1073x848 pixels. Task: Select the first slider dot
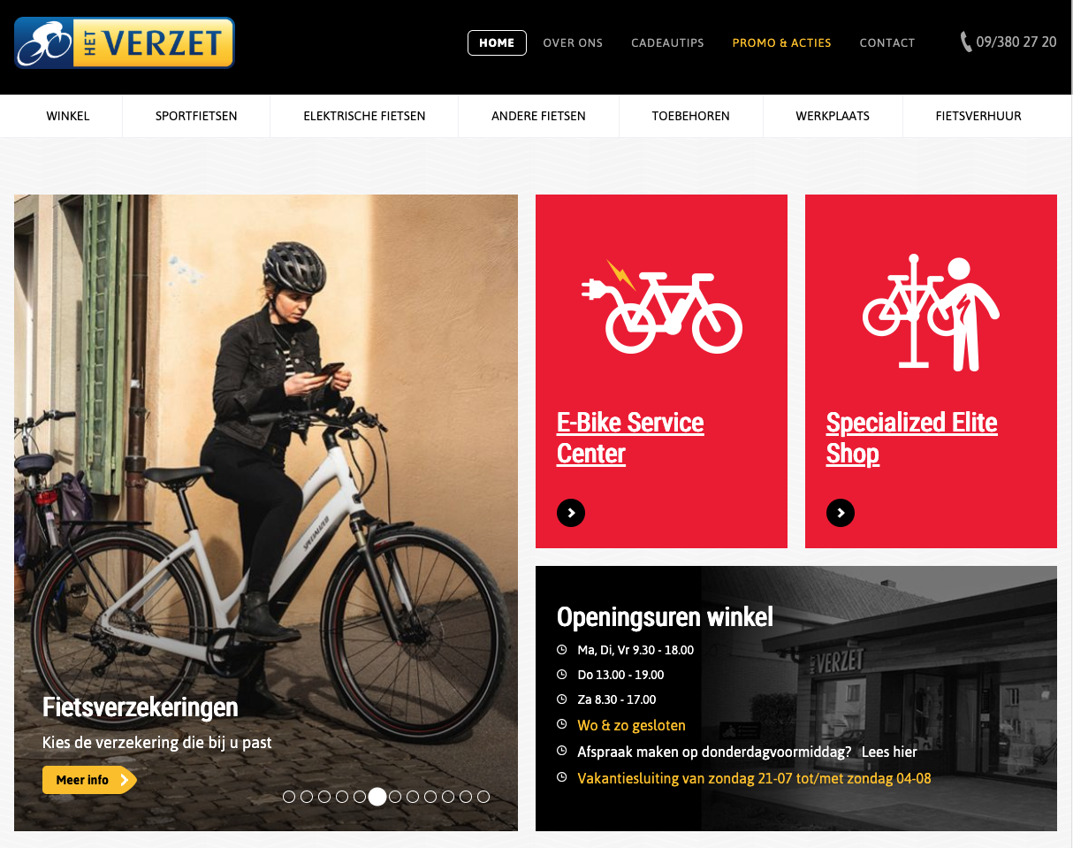pos(289,797)
